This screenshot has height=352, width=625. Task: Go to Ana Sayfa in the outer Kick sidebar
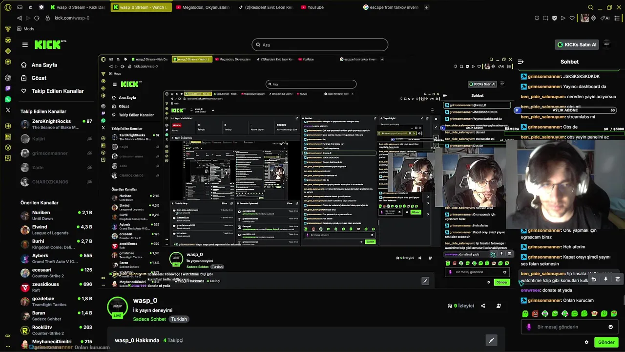[39, 65]
